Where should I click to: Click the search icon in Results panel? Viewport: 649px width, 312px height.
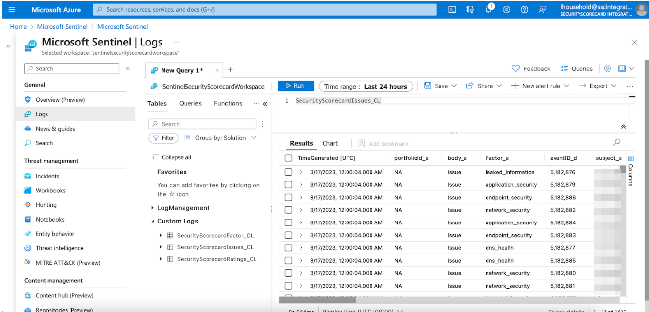(616, 142)
